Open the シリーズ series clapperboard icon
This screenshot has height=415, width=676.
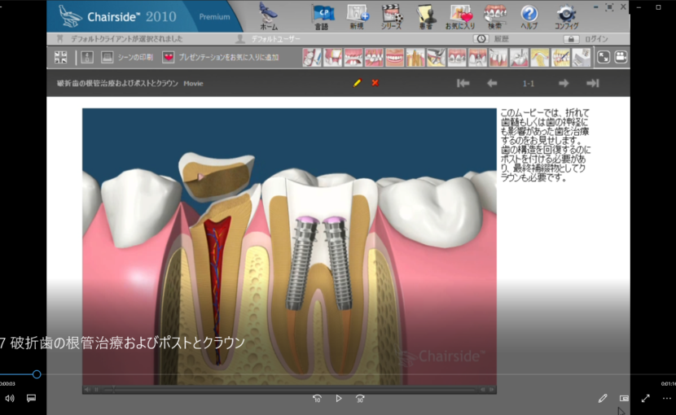(392, 17)
